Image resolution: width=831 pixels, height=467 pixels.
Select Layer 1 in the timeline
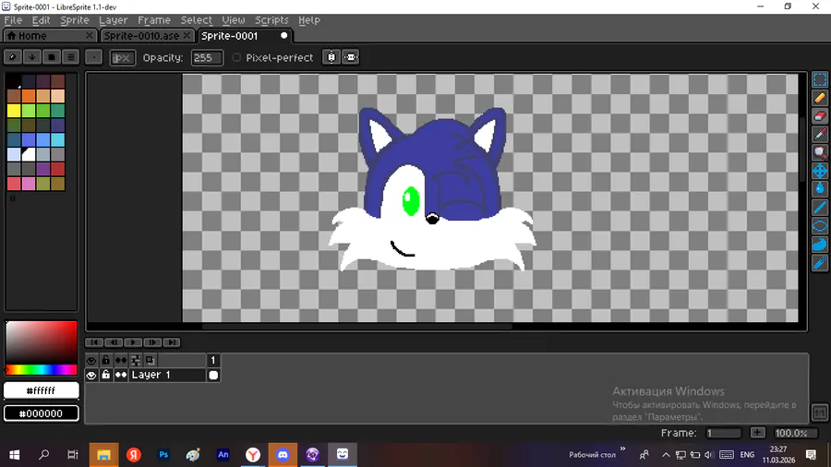[167, 376]
